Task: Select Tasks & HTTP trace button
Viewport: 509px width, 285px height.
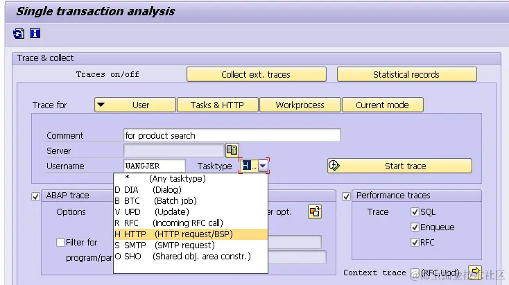Action: [218, 105]
